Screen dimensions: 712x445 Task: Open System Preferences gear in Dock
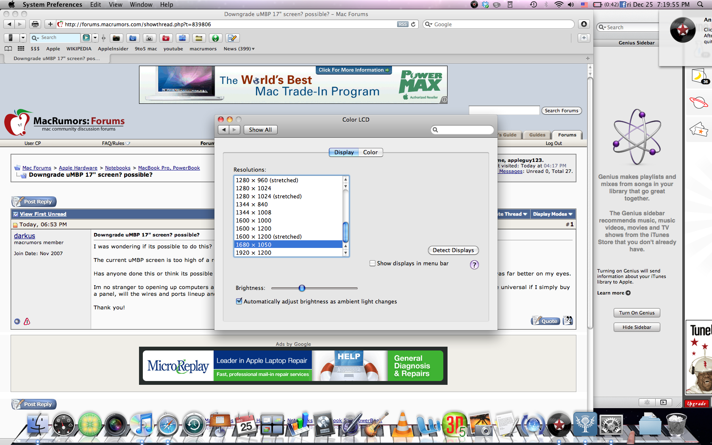coord(611,425)
